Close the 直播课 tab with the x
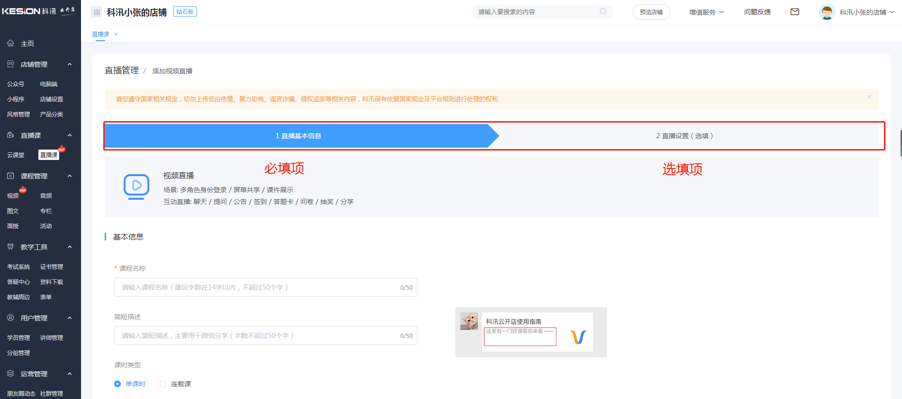This screenshot has height=399, width=902. [116, 34]
